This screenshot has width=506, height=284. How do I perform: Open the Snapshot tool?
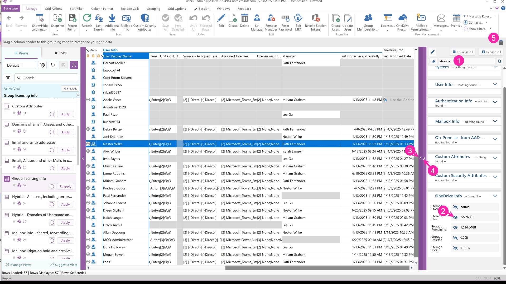57,18
